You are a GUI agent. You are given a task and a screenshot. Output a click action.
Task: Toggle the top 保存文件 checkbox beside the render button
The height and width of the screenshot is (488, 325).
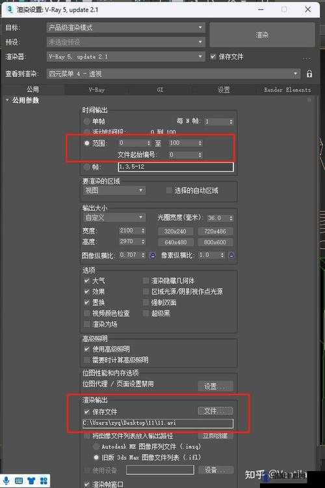coord(213,57)
